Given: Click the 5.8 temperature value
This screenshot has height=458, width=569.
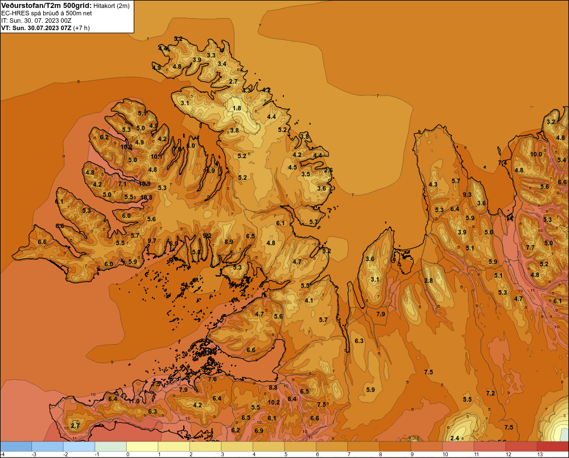Looking at the screenshot, I should 196,252.
